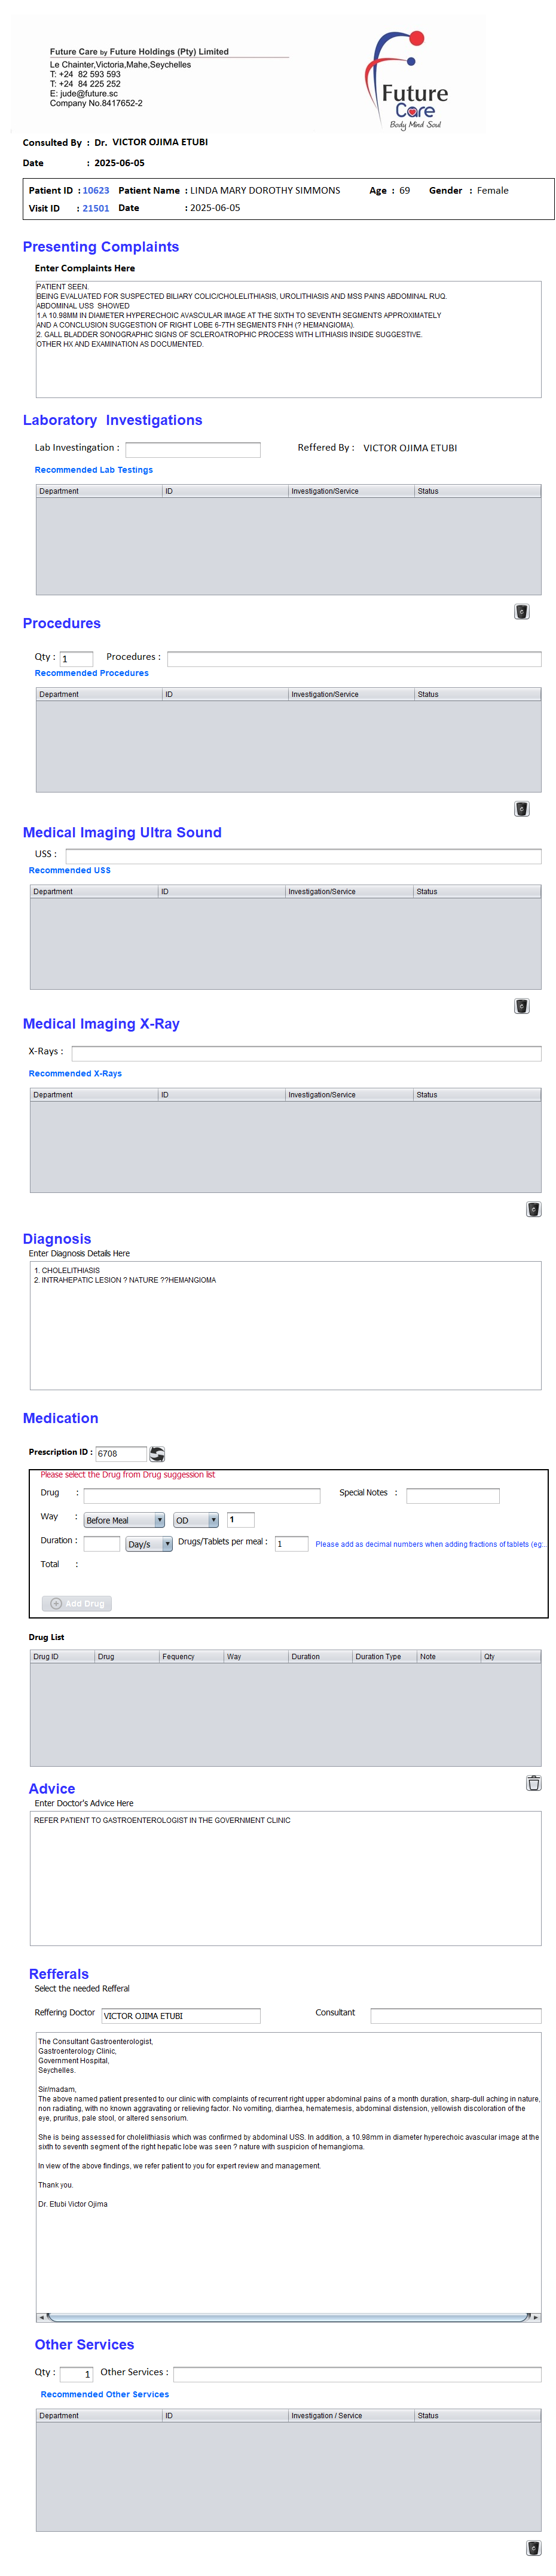The height and width of the screenshot is (2576, 556).
Task: Click trash icon under Recommended Other Services table
Action: click(x=533, y=2547)
